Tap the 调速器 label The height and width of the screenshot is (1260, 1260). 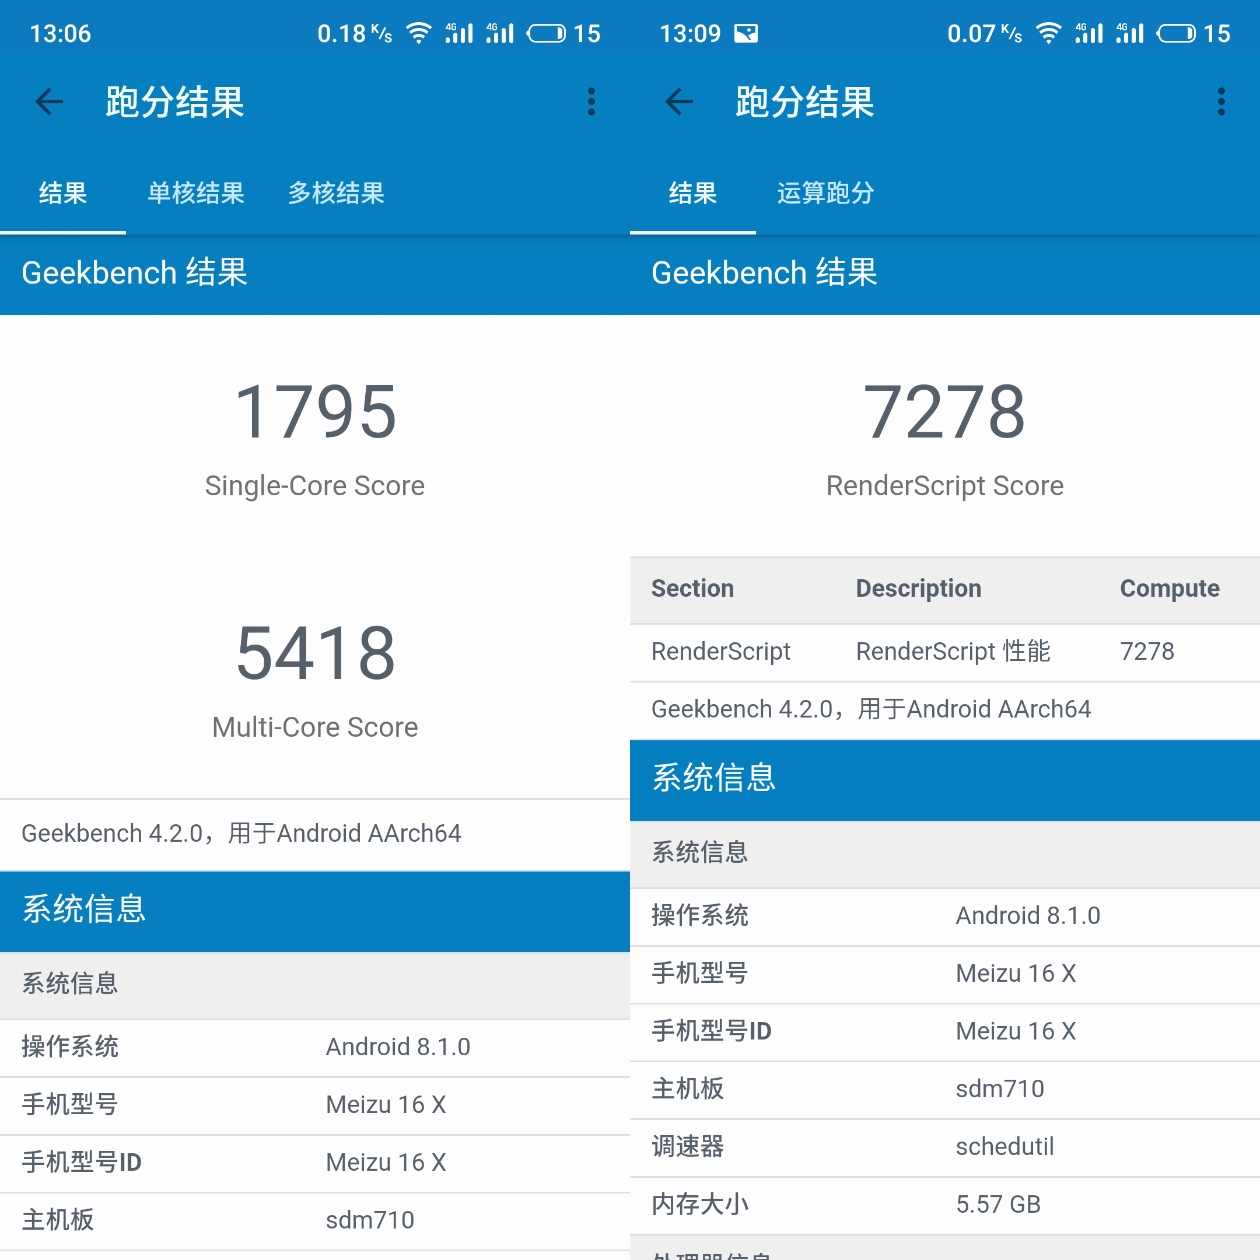click(687, 1146)
